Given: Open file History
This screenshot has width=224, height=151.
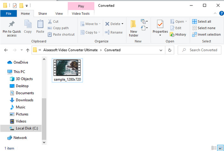Looking at the screenshot, I should 178,35.
